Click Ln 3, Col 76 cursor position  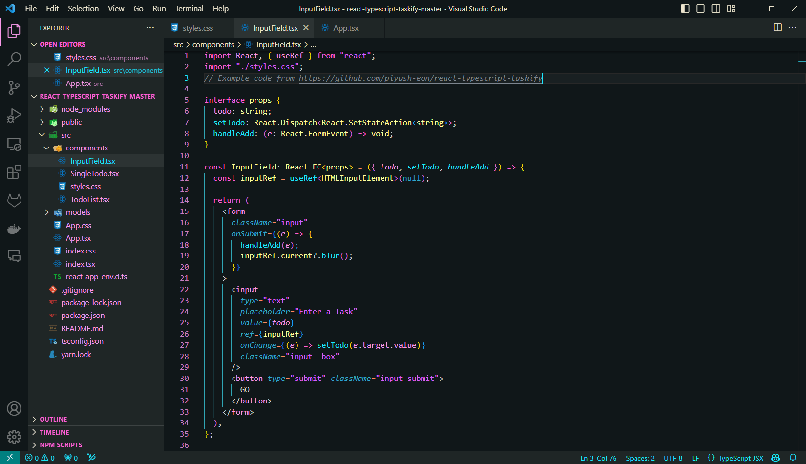598,458
